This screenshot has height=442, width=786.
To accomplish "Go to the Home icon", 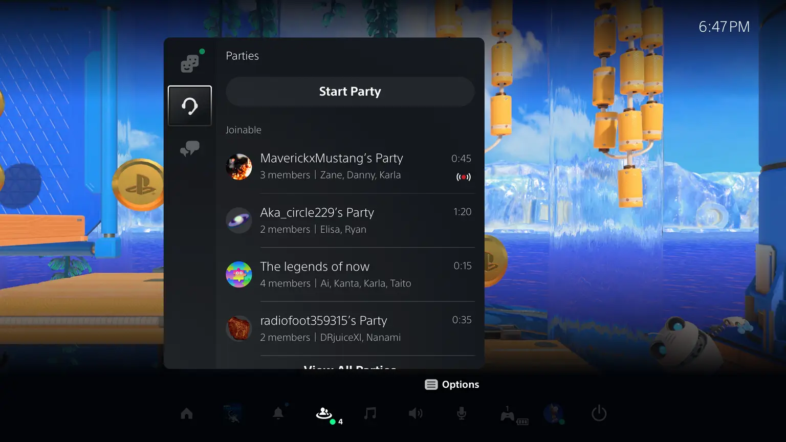I will coord(187,413).
